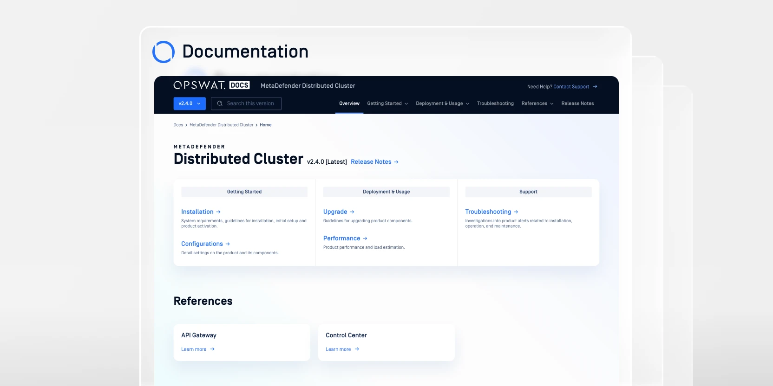The width and height of the screenshot is (773, 386).
Task: Open Troubleshooting in the top navigation
Action: coord(495,103)
